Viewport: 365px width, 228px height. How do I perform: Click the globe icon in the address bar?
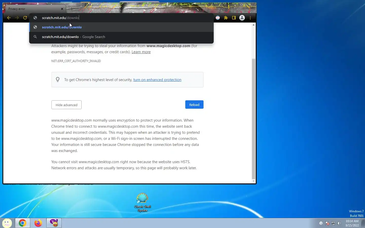(x=35, y=18)
